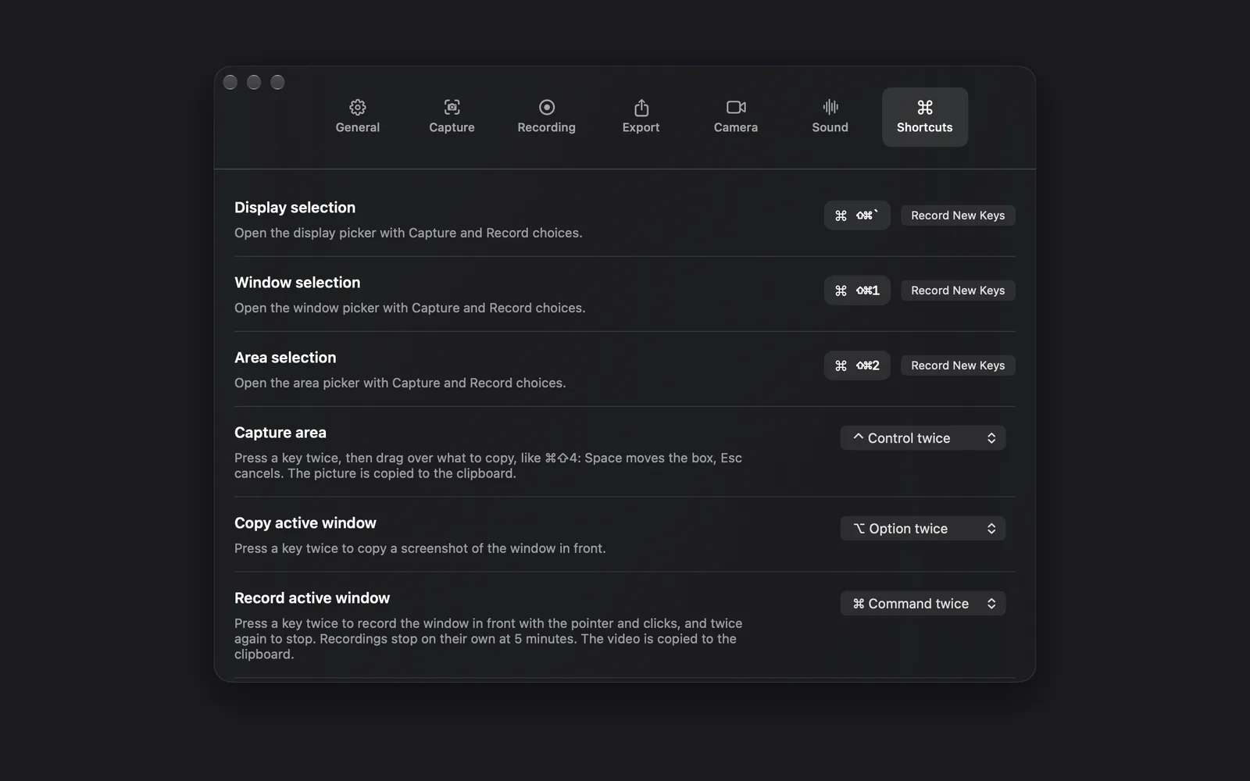Open the Command twice dropdown

(x=923, y=604)
